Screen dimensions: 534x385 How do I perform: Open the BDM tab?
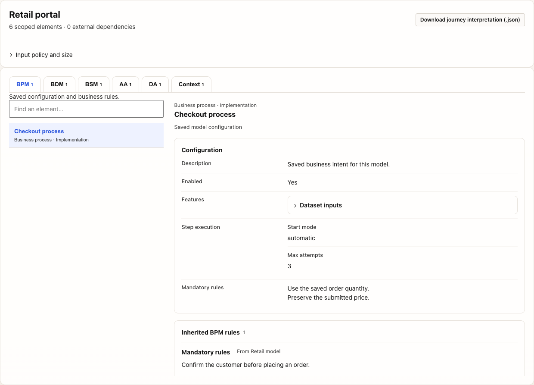(x=59, y=85)
